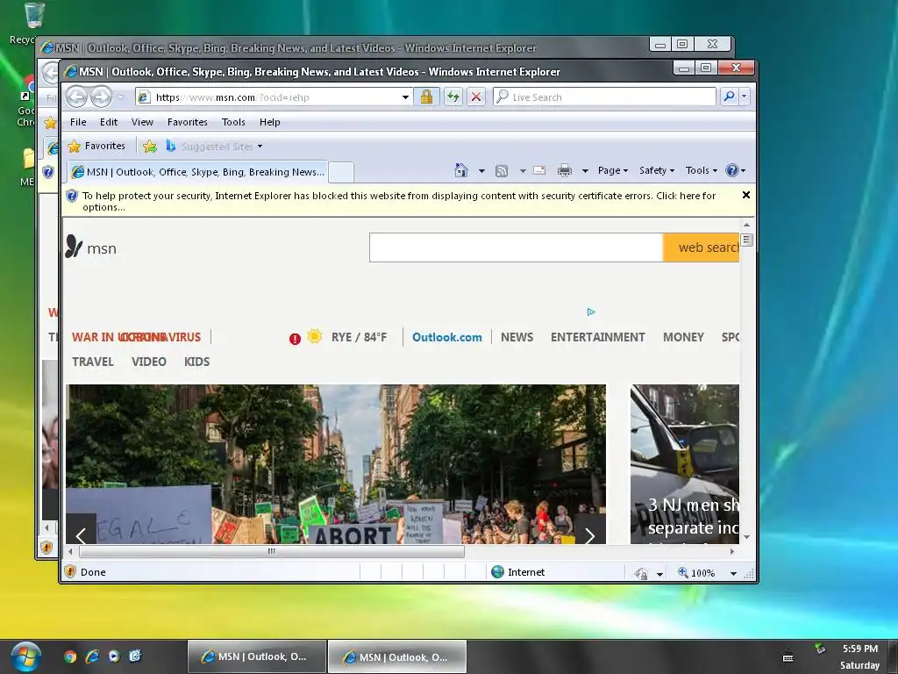Select the MSN Outlook Office tab

[x=197, y=172]
